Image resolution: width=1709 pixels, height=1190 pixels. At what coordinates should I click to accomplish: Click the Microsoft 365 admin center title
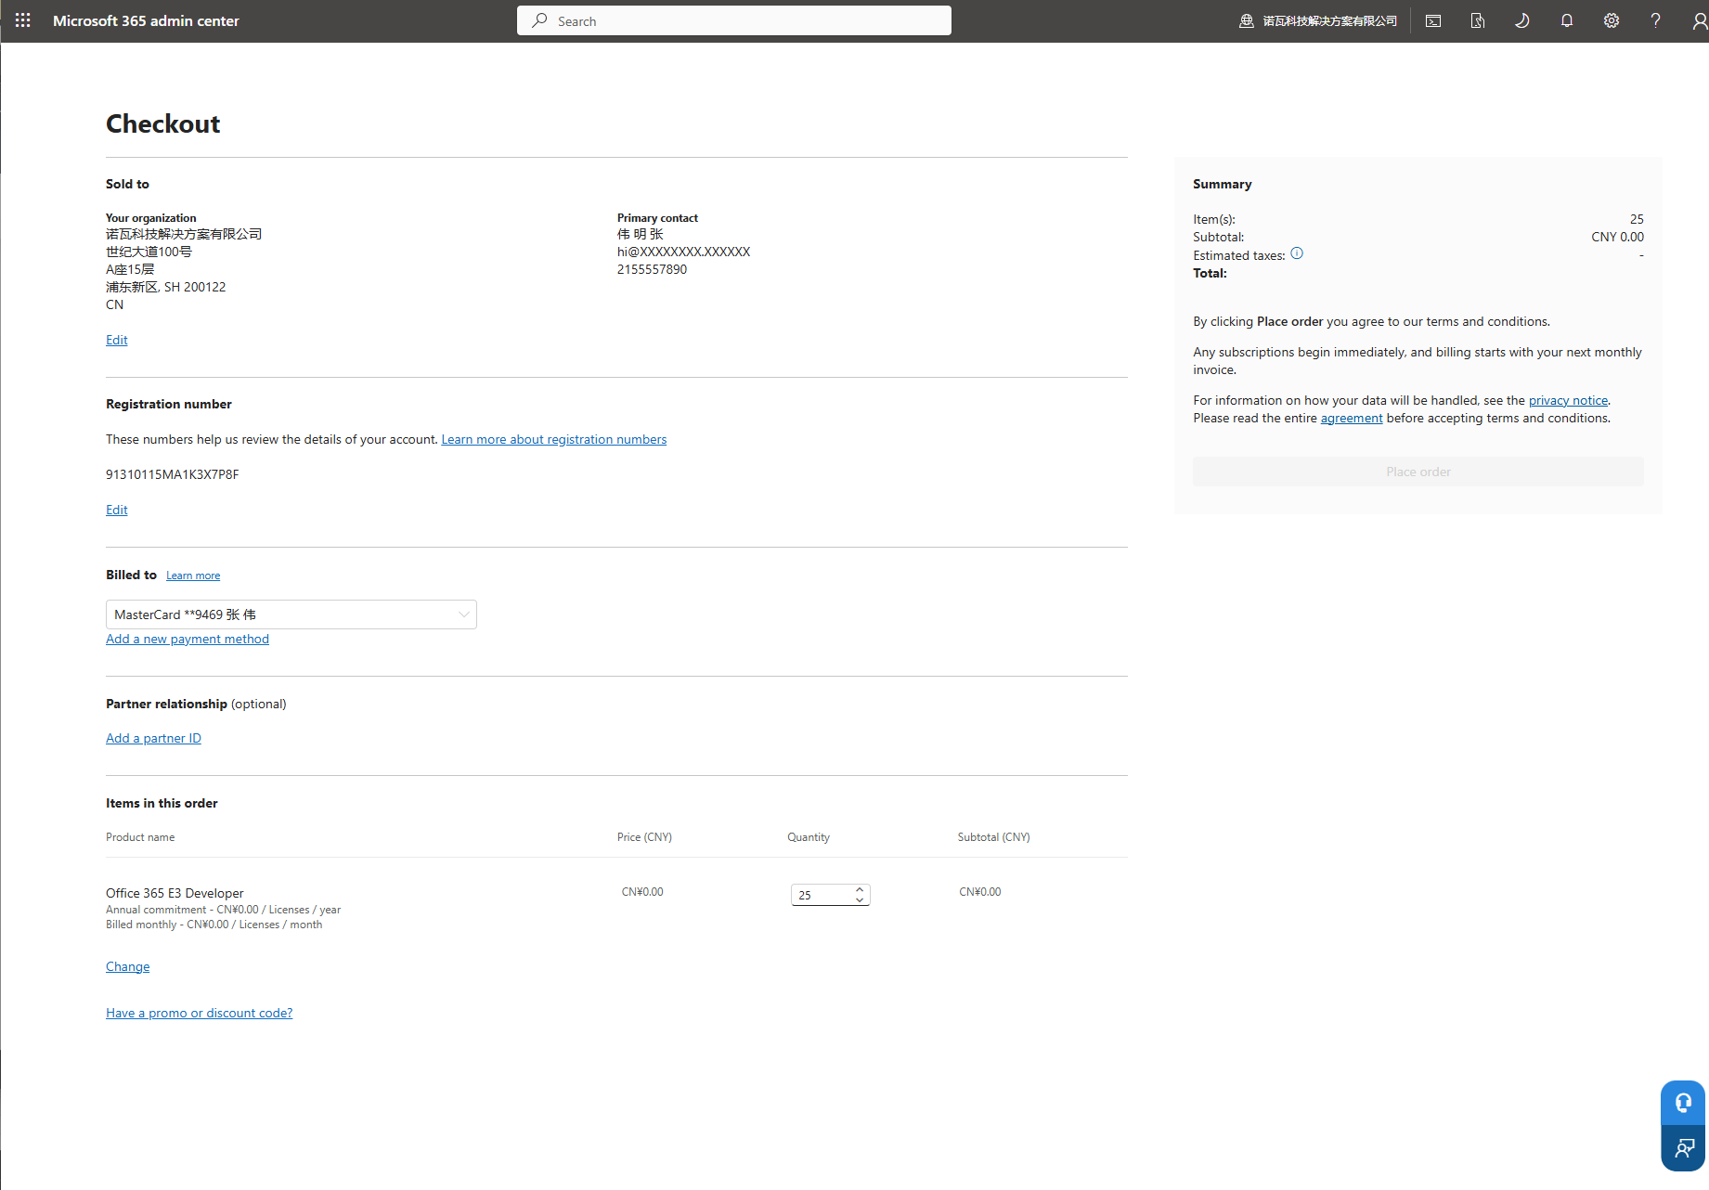(146, 20)
